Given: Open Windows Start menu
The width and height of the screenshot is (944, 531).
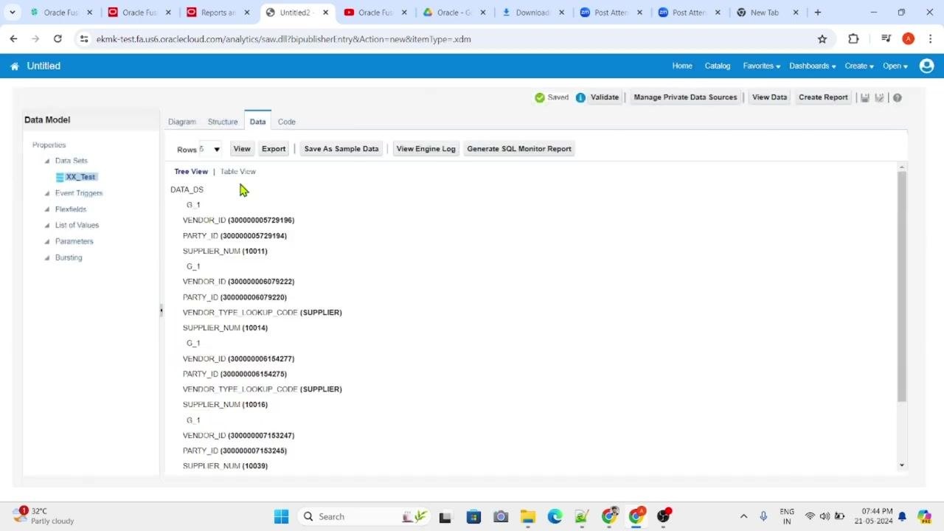Looking at the screenshot, I should point(281,516).
